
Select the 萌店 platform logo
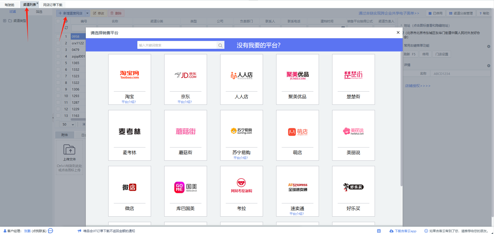tap(297, 132)
